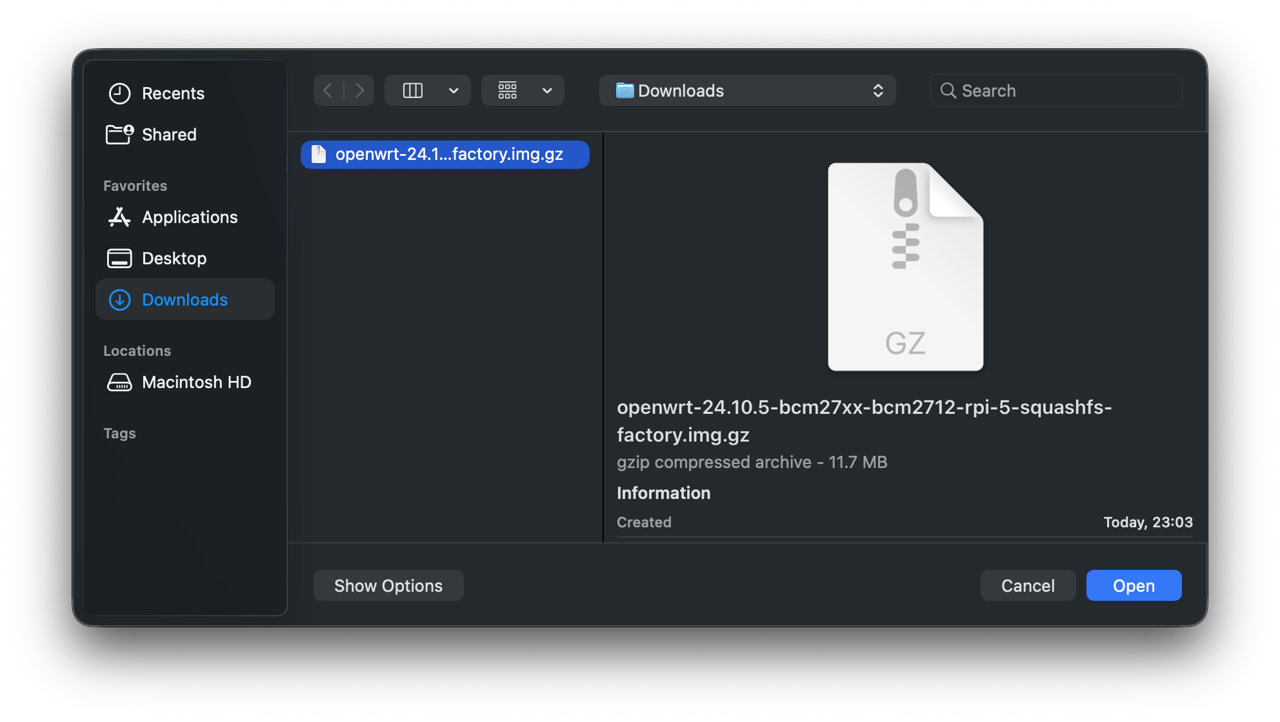
Task: Click the column view icon
Action: pyautogui.click(x=413, y=90)
